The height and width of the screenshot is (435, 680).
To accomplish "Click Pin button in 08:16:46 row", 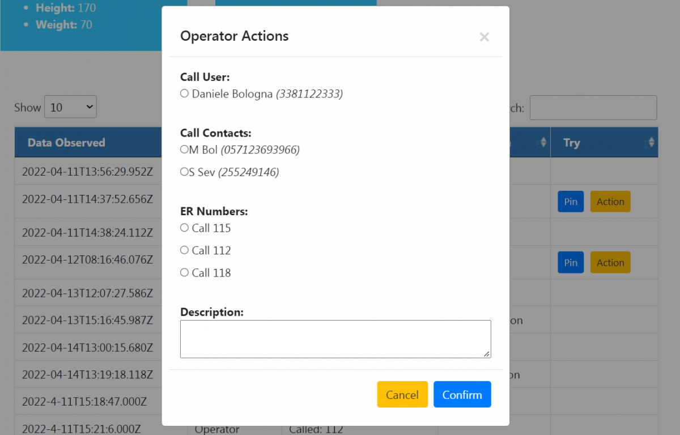I will tap(571, 263).
